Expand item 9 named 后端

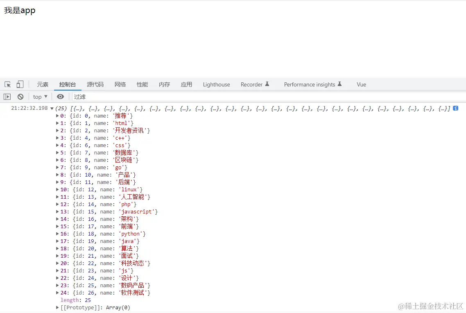(x=57, y=182)
